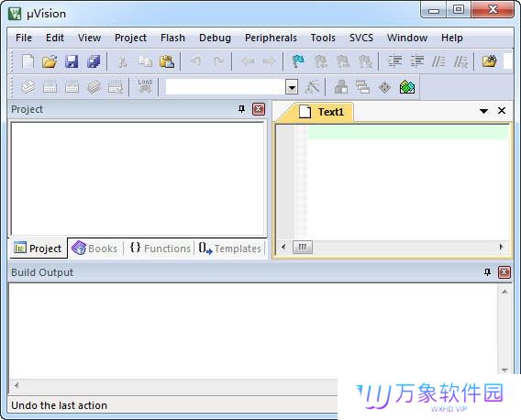Cut the selection with the scissors icon

click(x=123, y=61)
